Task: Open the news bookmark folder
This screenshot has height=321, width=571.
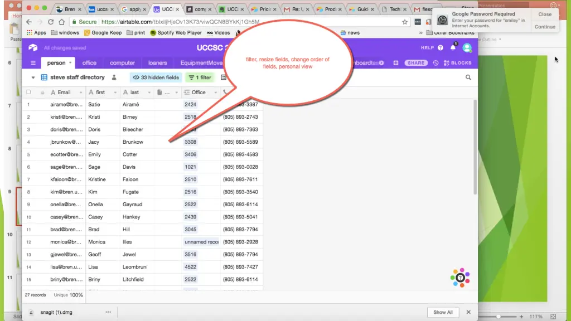Action: [350, 33]
